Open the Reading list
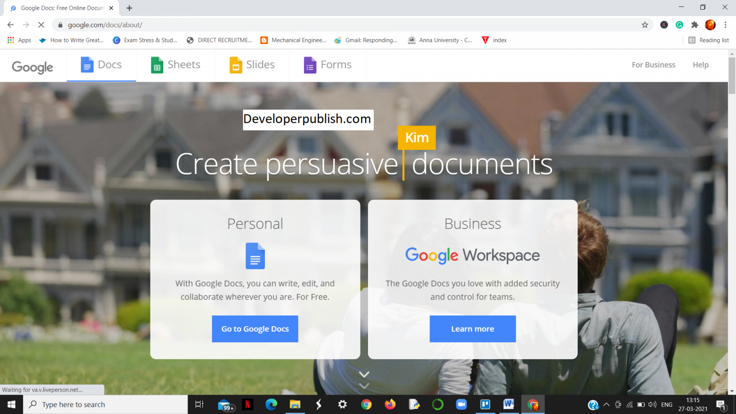 pos(709,40)
